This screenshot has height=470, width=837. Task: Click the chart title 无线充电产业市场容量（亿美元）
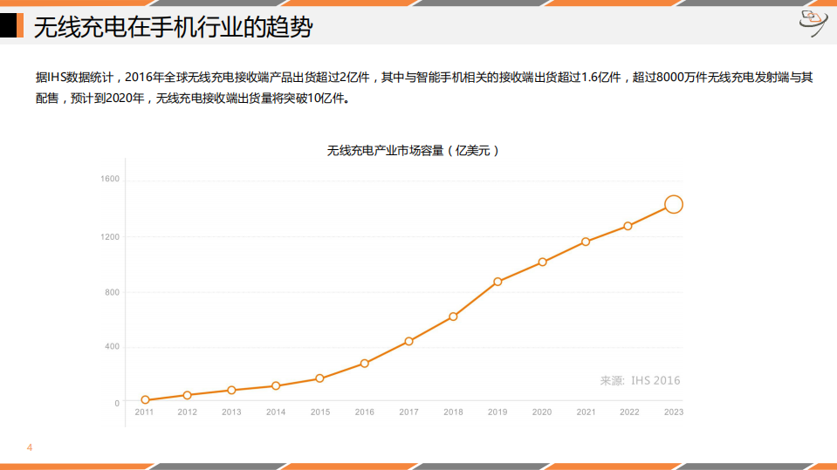[413, 151]
